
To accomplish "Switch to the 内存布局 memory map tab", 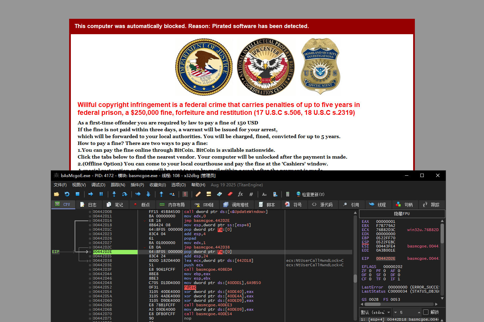I will pos(172,205).
